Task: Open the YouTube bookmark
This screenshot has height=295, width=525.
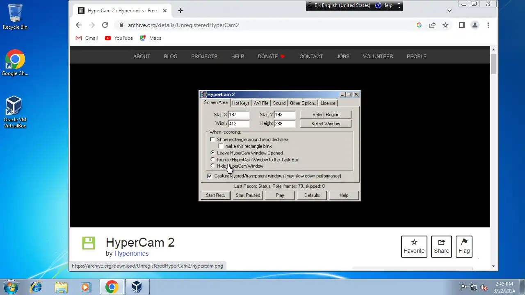Action: point(119,38)
